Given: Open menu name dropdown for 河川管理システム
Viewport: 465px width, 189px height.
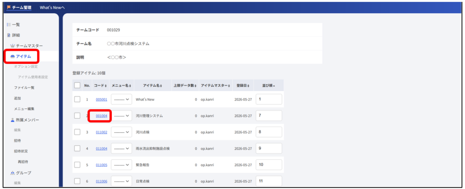Looking at the screenshot, I should (122, 116).
